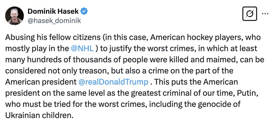Open the @hasek_dominik handle link
The height and width of the screenshot is (125, 276).
(54, 21)
